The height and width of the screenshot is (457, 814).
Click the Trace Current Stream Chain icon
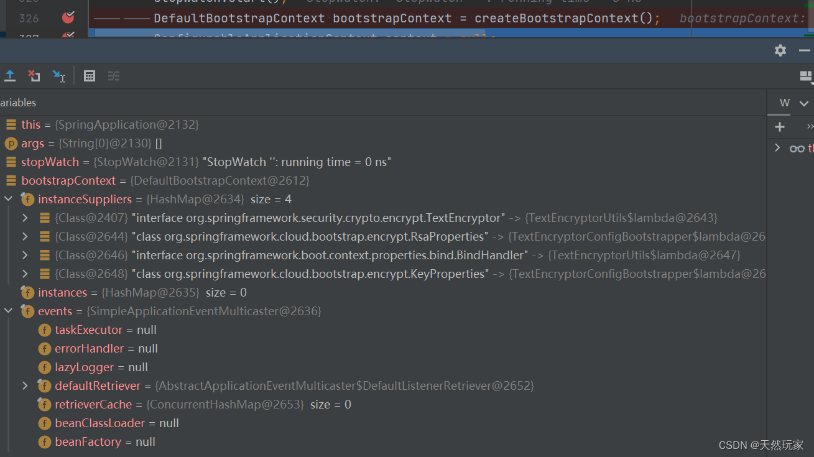114,76
